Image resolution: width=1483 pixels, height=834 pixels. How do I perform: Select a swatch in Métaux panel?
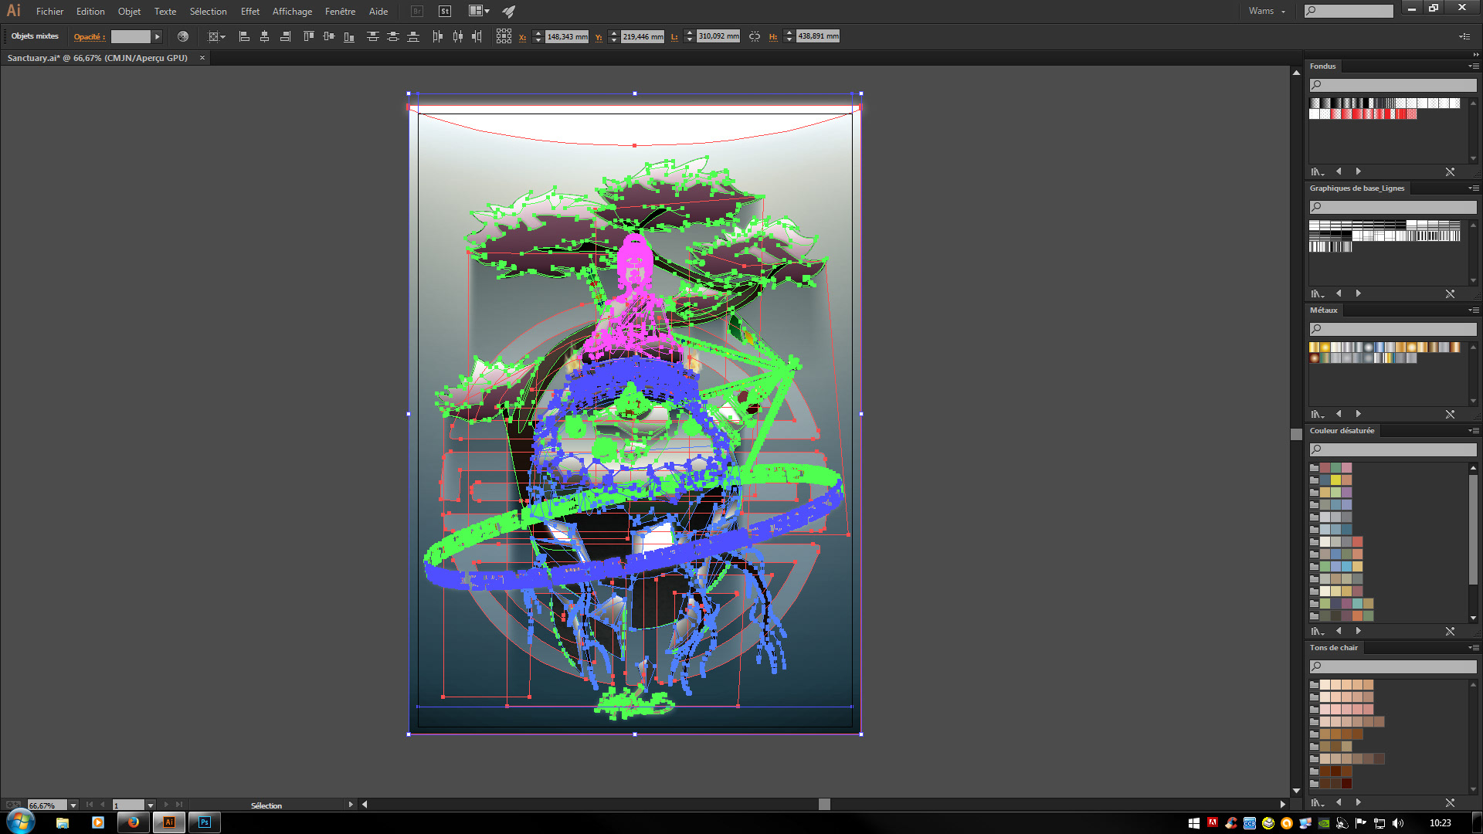tap(1325, 347)
